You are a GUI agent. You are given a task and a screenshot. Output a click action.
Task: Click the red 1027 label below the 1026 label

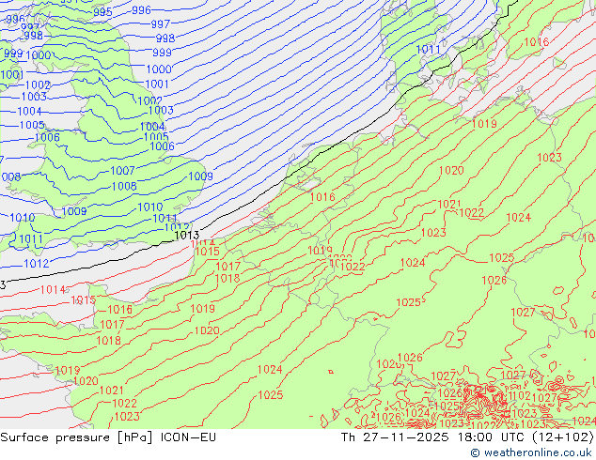pos(523,313)
